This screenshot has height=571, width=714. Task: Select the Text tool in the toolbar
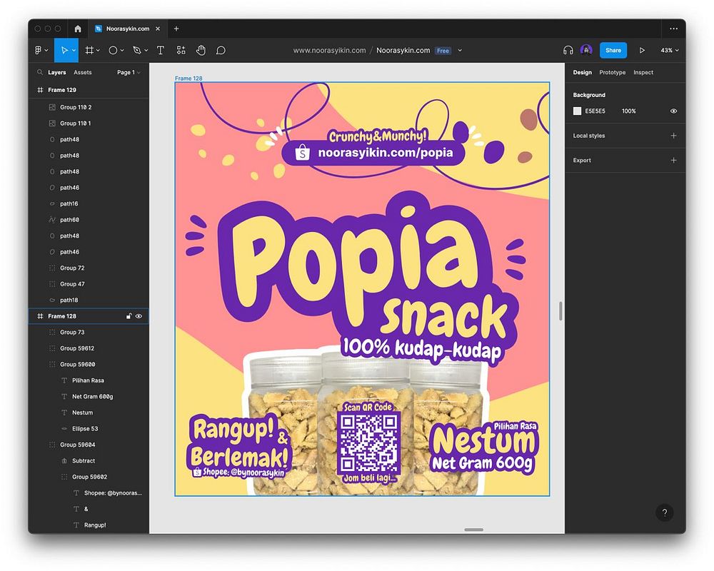coord(161,50)
